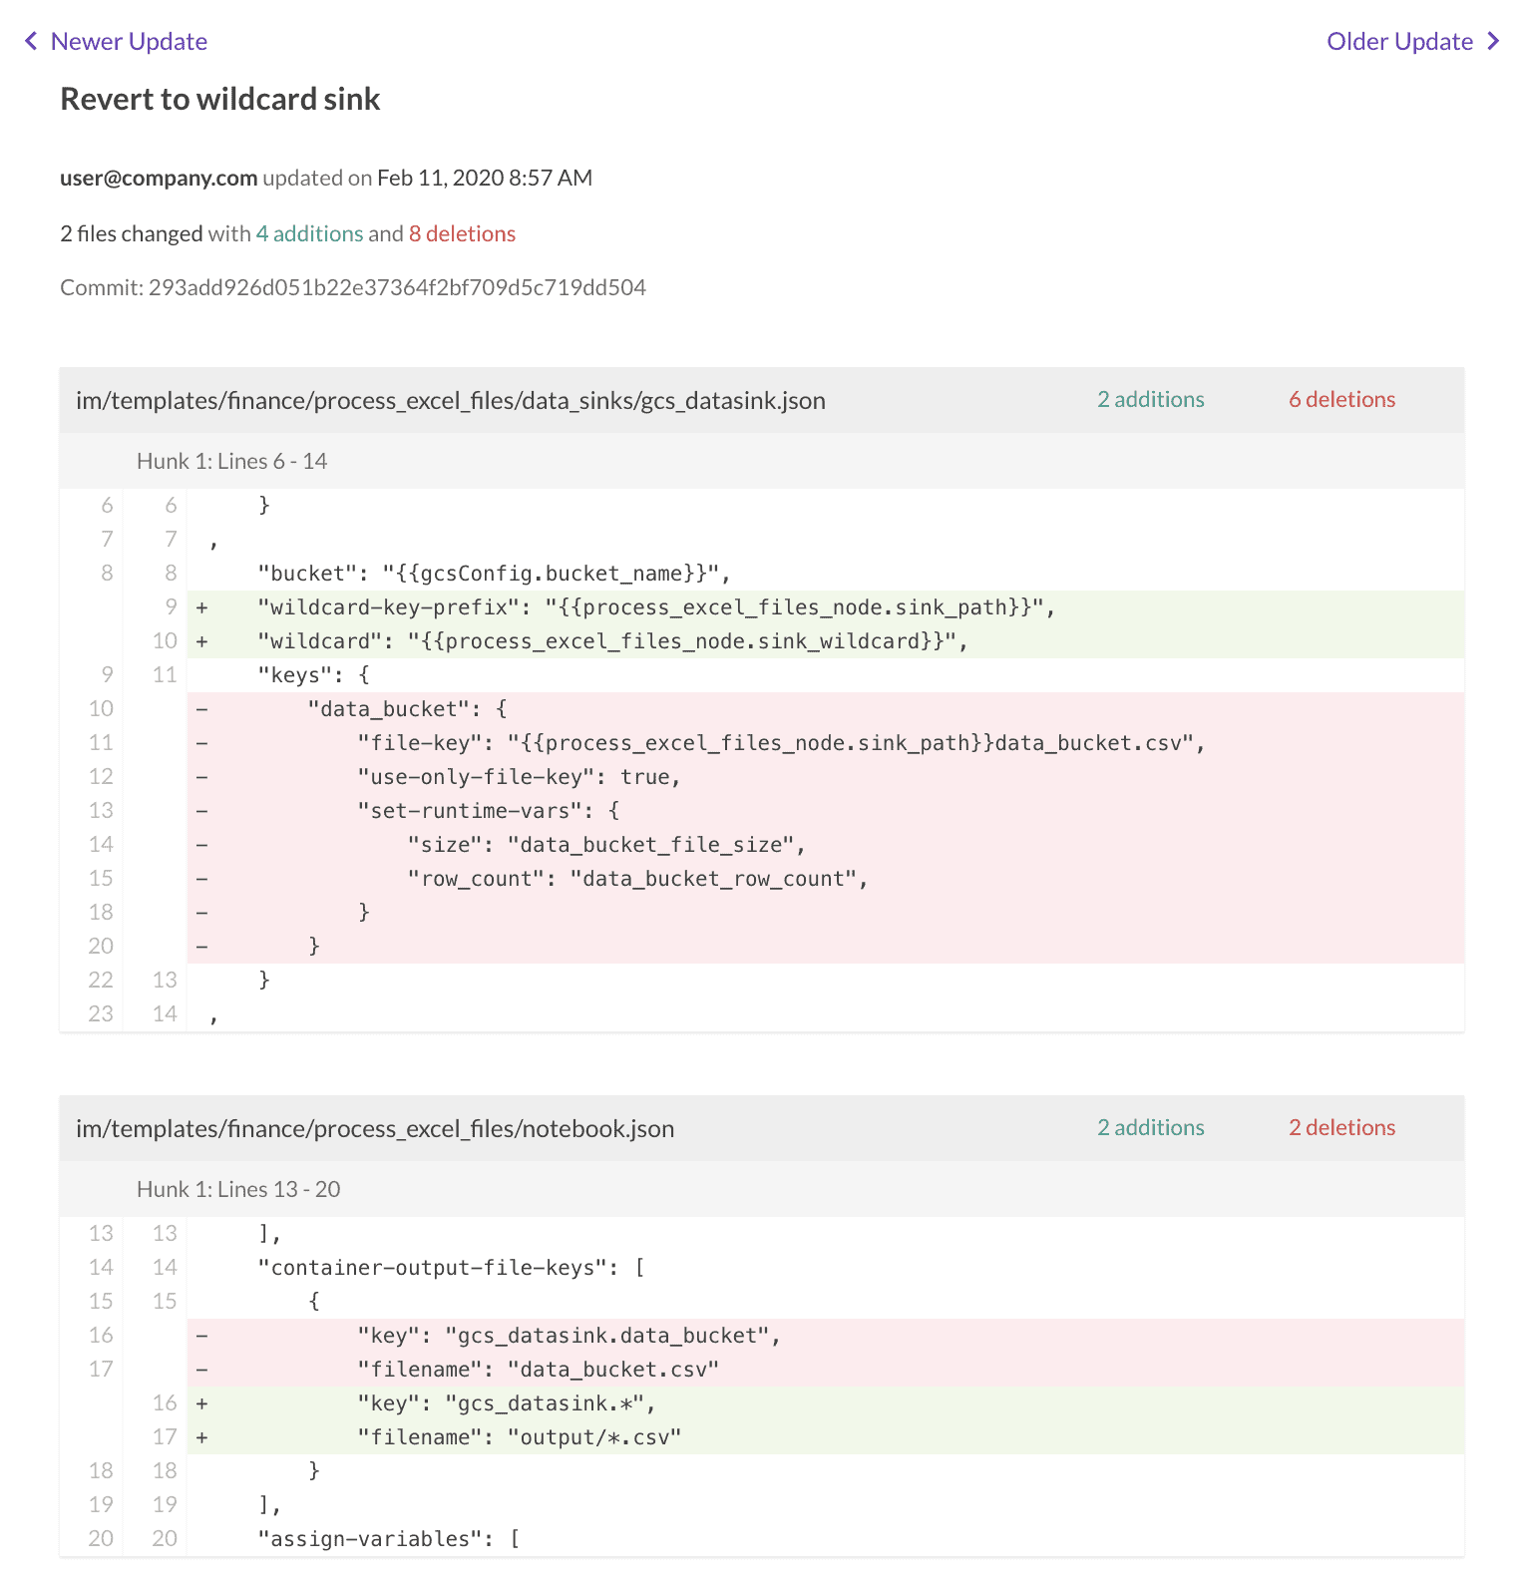Screen dimensions: 1524x1594
Task: Click the "4 additions" summary text
Action: coord(309,233)
